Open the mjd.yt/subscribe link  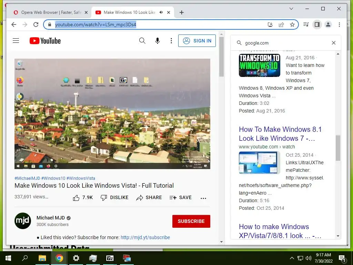[x=145, y=237]
